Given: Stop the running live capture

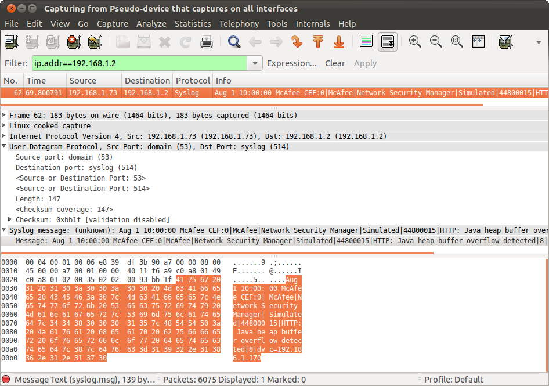Looking at the screenshot, I should (x=74, y=42).
